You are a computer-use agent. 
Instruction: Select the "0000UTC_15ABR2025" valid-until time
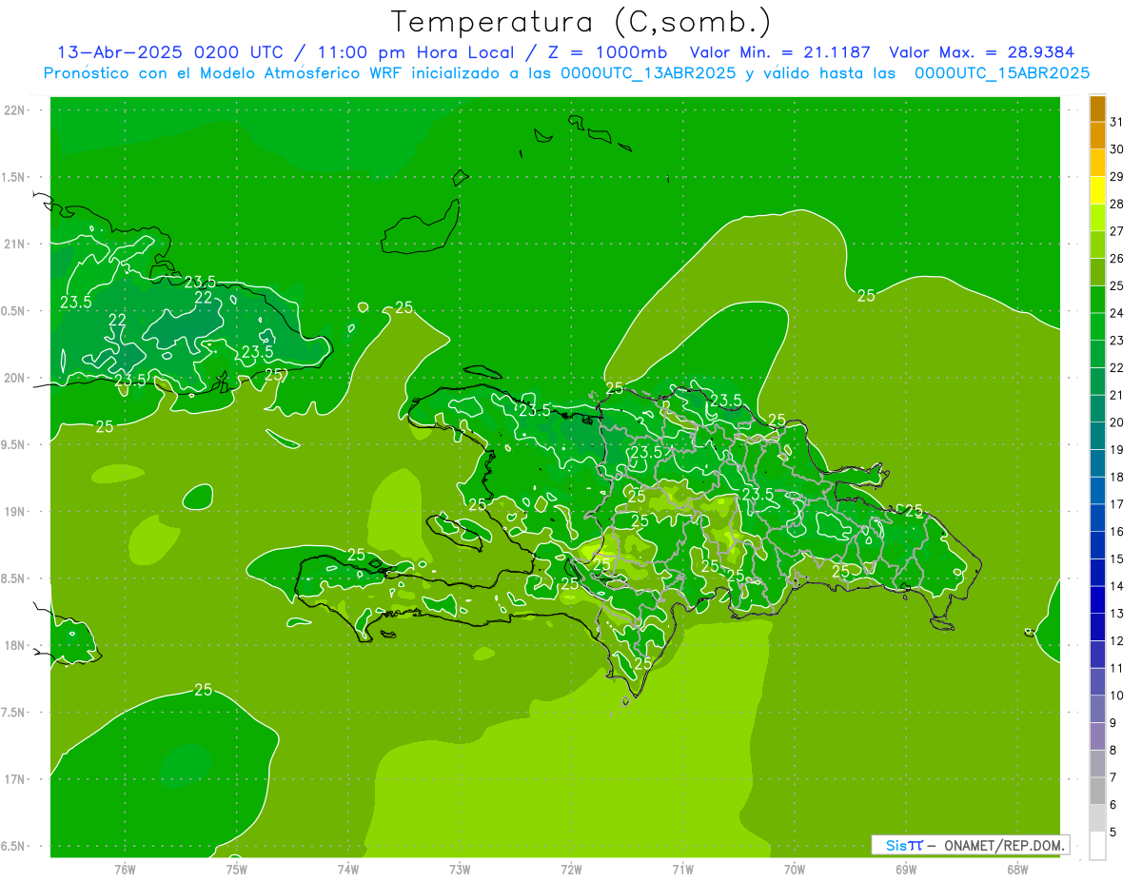(1002, 73)
